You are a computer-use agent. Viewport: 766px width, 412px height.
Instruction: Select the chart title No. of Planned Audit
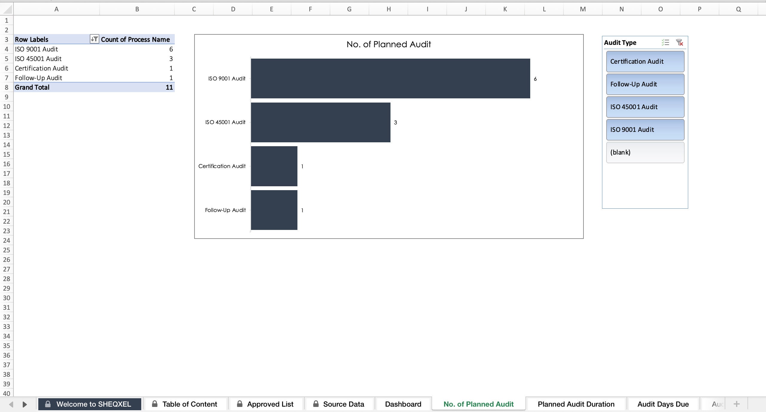click(x=389, y=44)
